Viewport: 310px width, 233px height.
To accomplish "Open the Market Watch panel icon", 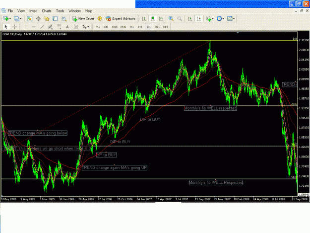I will [x=29, y=18].
